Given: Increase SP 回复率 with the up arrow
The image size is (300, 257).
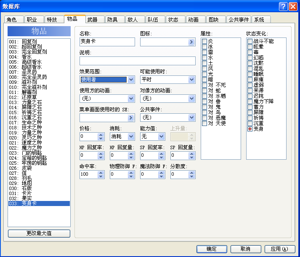Looking at the screenshot, I should [x=161, y=154].
